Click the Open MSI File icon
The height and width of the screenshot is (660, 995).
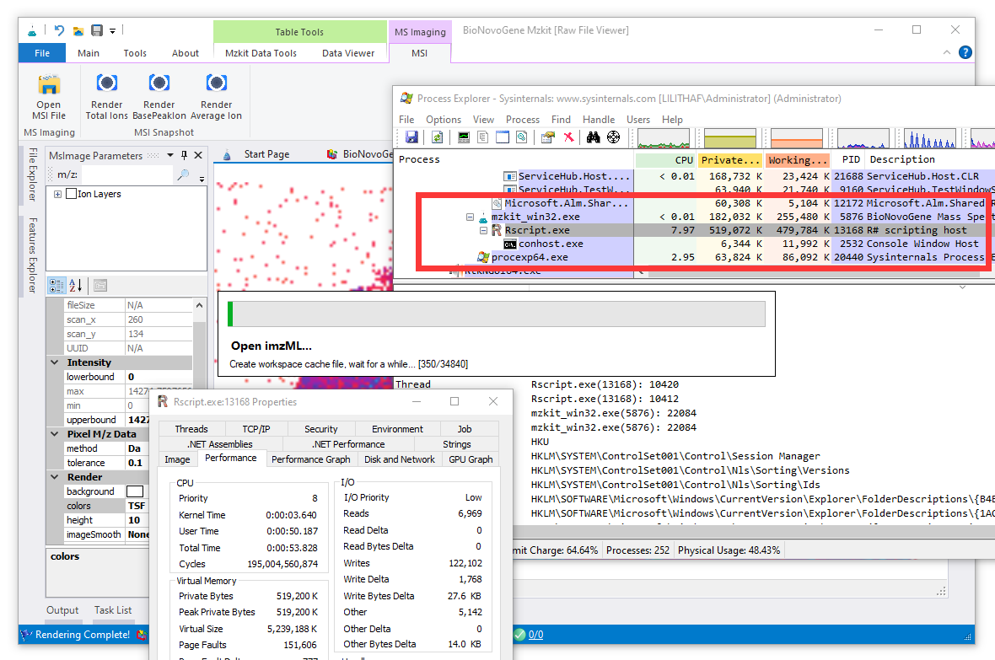coord(49,85)
